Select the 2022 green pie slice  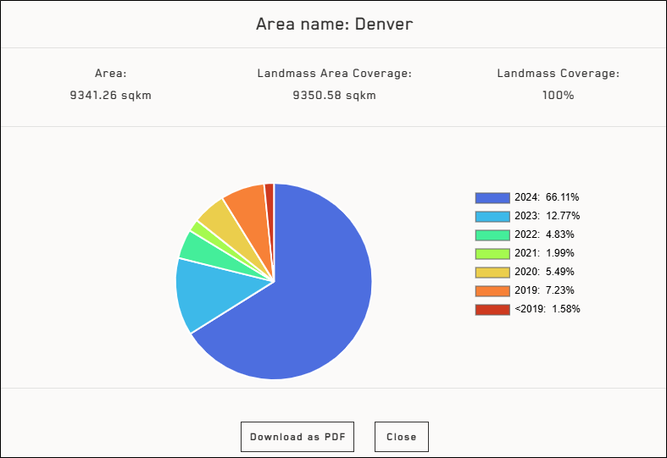click(x=197, y=246)
